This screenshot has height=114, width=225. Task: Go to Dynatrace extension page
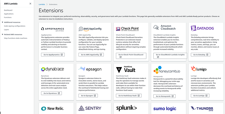(x=51, y=93)
